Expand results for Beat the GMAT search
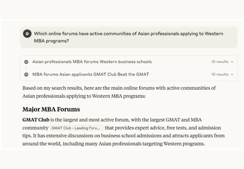 pos(232,74)
